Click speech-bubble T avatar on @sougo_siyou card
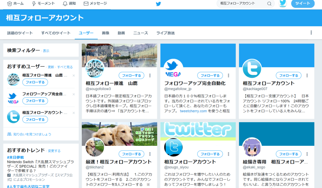 click(x=173, y=147)
